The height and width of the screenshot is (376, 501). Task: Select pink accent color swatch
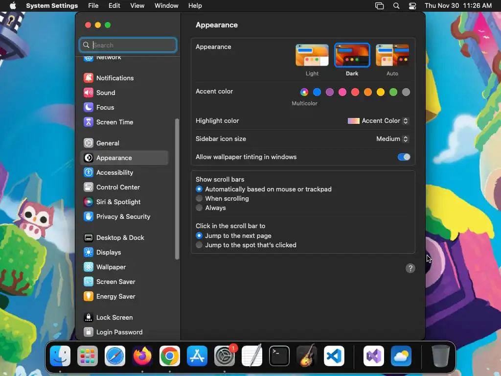pyautogui.click(x=342, y=92)
